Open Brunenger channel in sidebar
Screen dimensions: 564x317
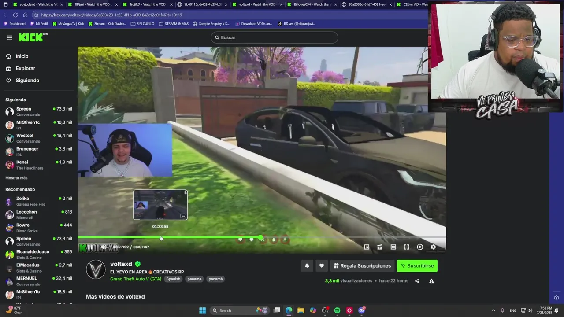point(39,151)
